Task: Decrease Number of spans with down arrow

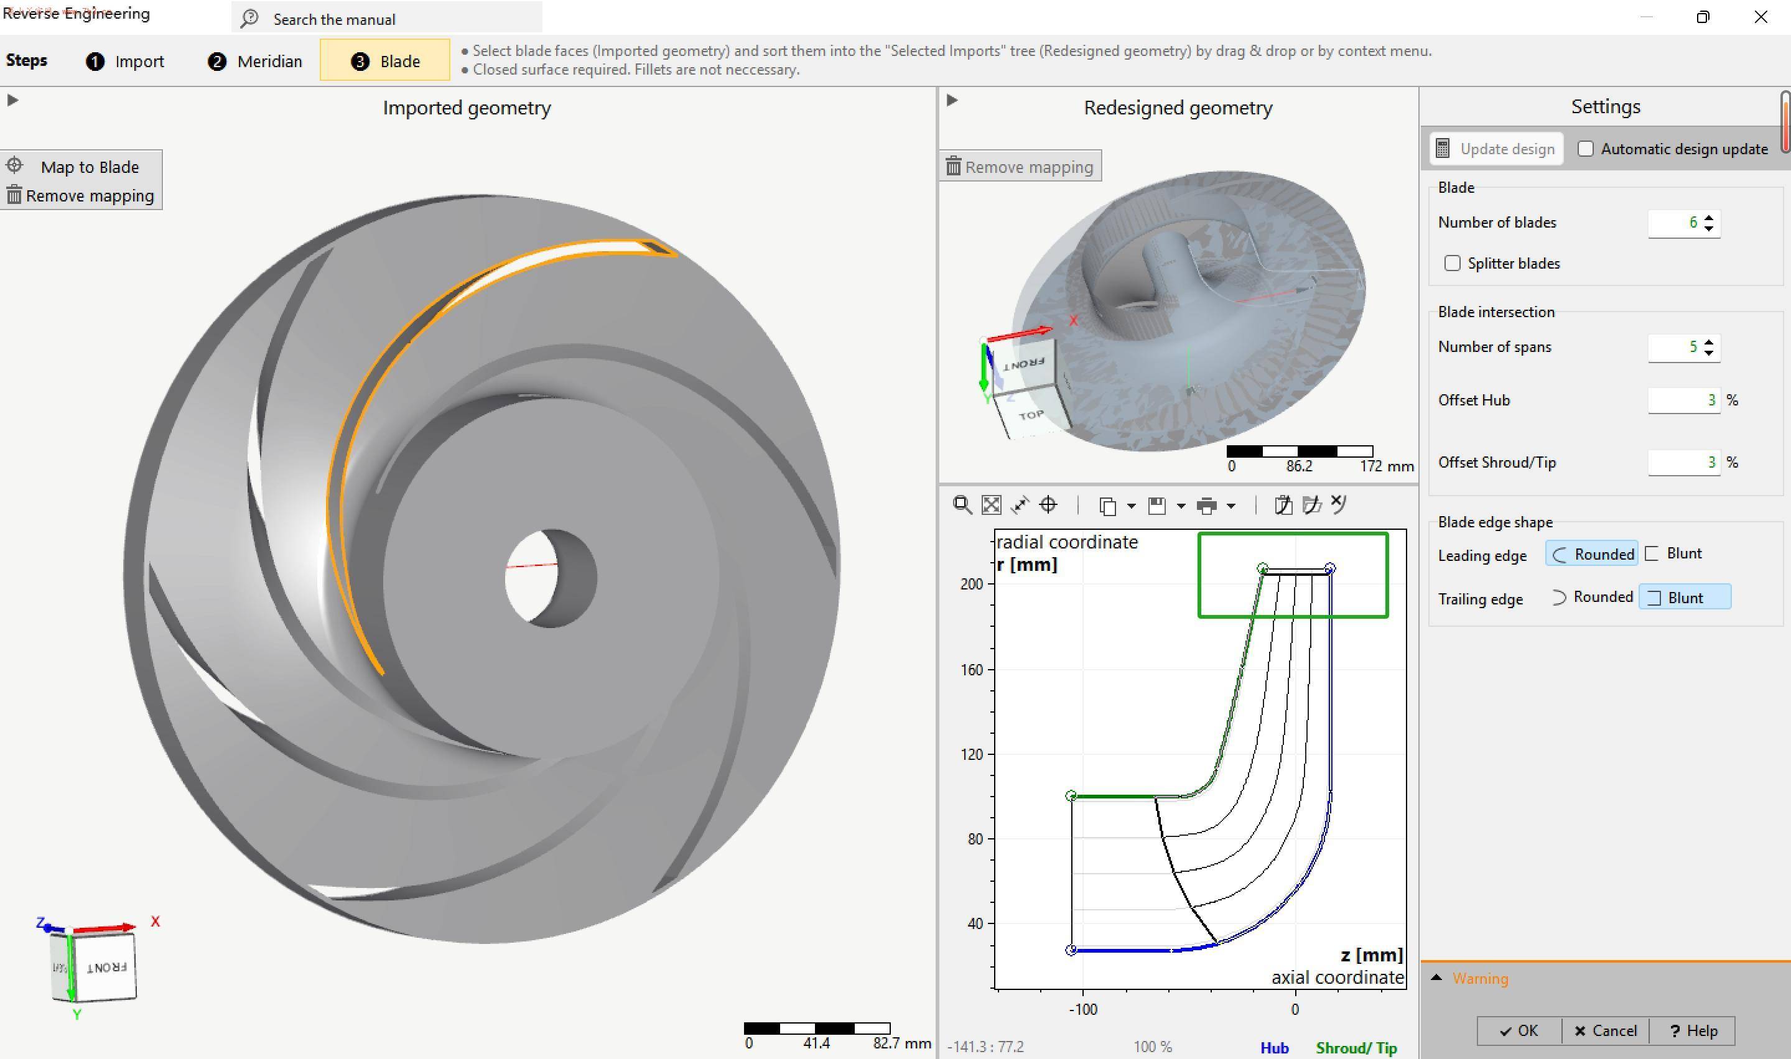Action: 1709,353
